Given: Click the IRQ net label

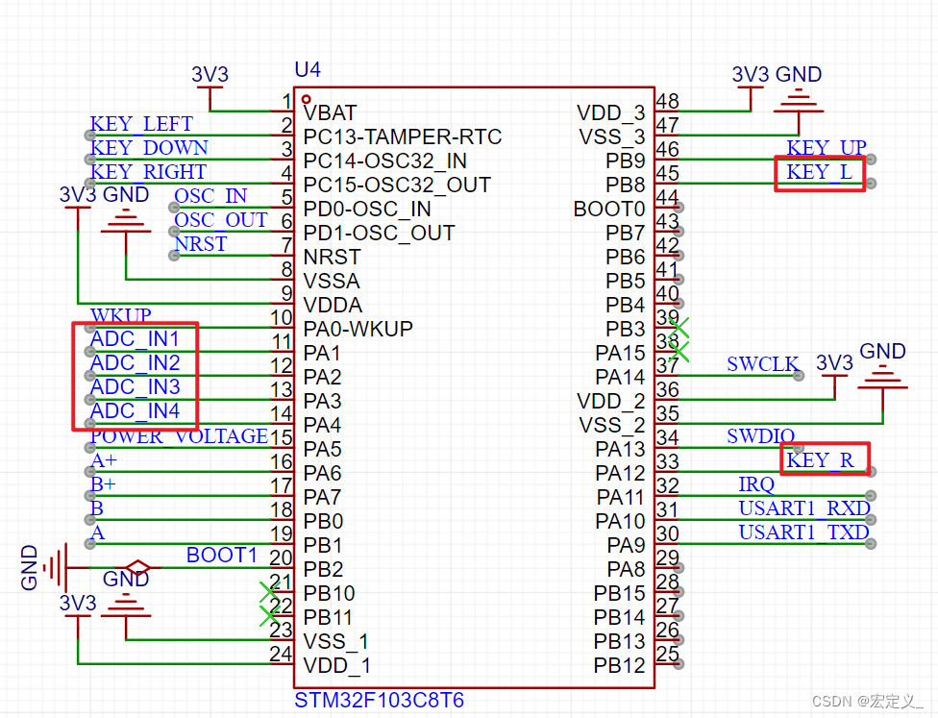Looking at the screenshot, I should click(756, 484).
